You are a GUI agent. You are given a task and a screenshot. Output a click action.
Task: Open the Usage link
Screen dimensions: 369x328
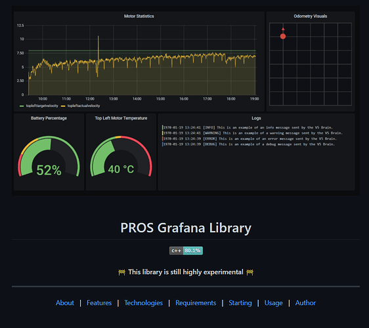273,302
